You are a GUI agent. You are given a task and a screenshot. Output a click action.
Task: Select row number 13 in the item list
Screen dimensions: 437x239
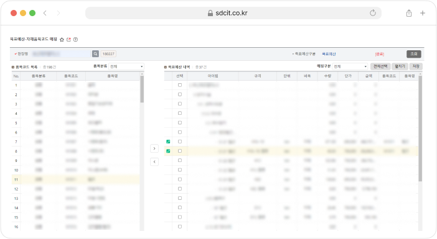tap(75, 199)
